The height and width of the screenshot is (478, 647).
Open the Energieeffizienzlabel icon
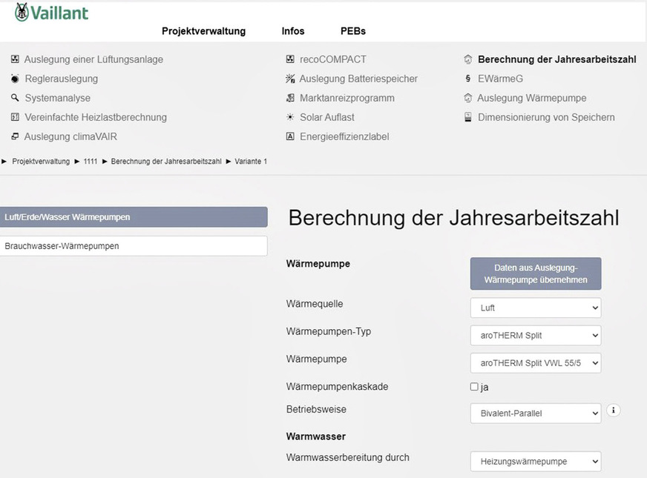(x=289, y=136)
